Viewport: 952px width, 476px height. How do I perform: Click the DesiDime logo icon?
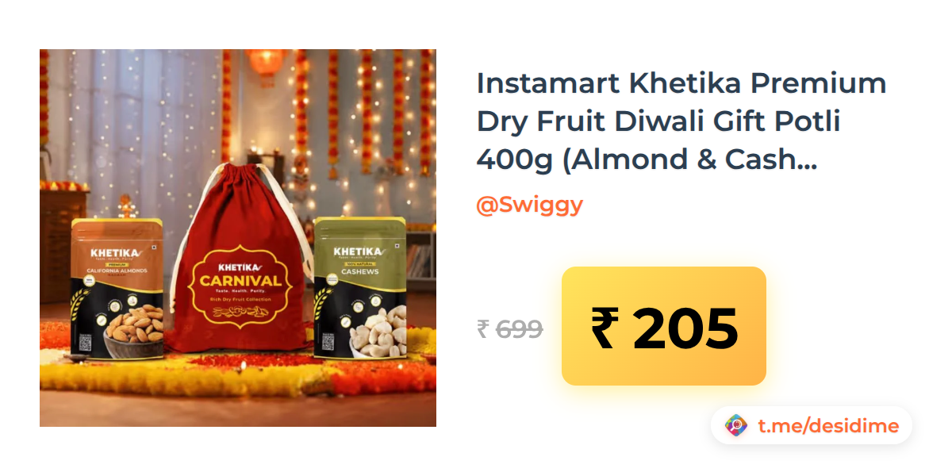(x=736, y=426)
